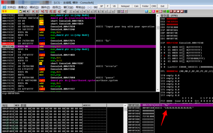Click the Step over icon

(46, 11)
